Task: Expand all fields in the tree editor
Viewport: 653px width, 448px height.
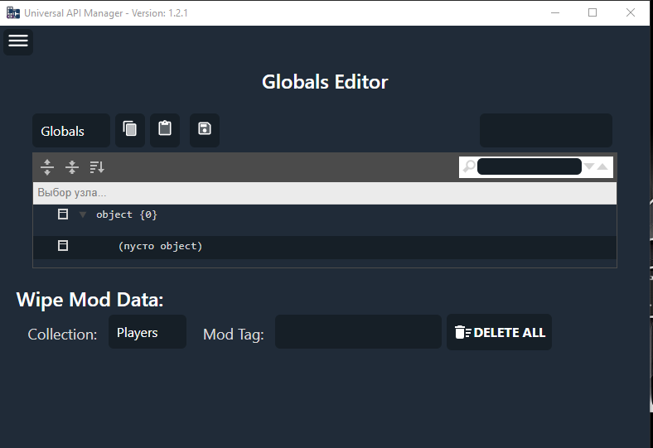Action: coord(47,167)
